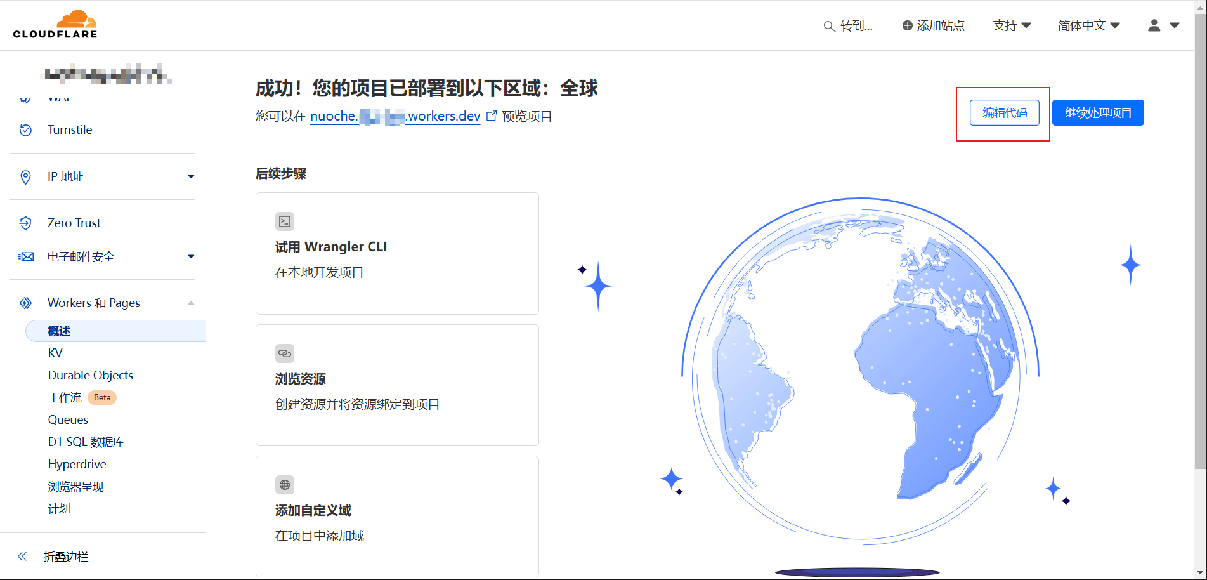Select 概述 in the sidebar
Viewport: 1207px width, 580px height.
(x=115, y=331)
